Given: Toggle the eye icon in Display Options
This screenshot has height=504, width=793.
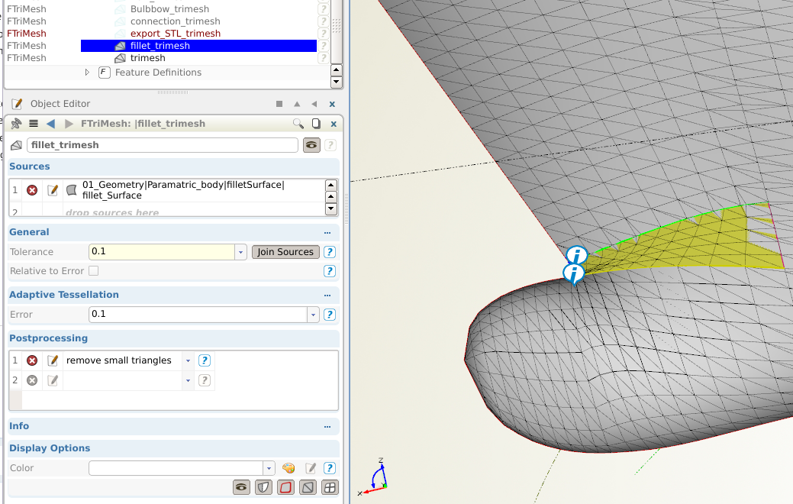Looking at the screenshot, I should (241, 486).
